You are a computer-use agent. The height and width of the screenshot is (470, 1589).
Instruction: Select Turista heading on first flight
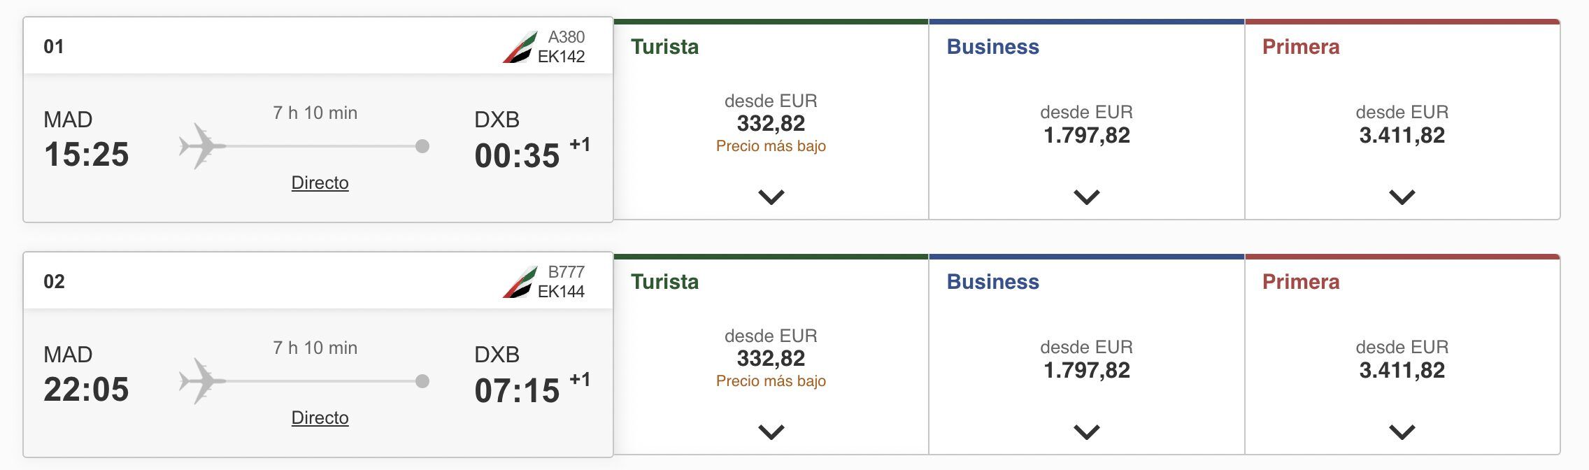(x=664, y=47)
